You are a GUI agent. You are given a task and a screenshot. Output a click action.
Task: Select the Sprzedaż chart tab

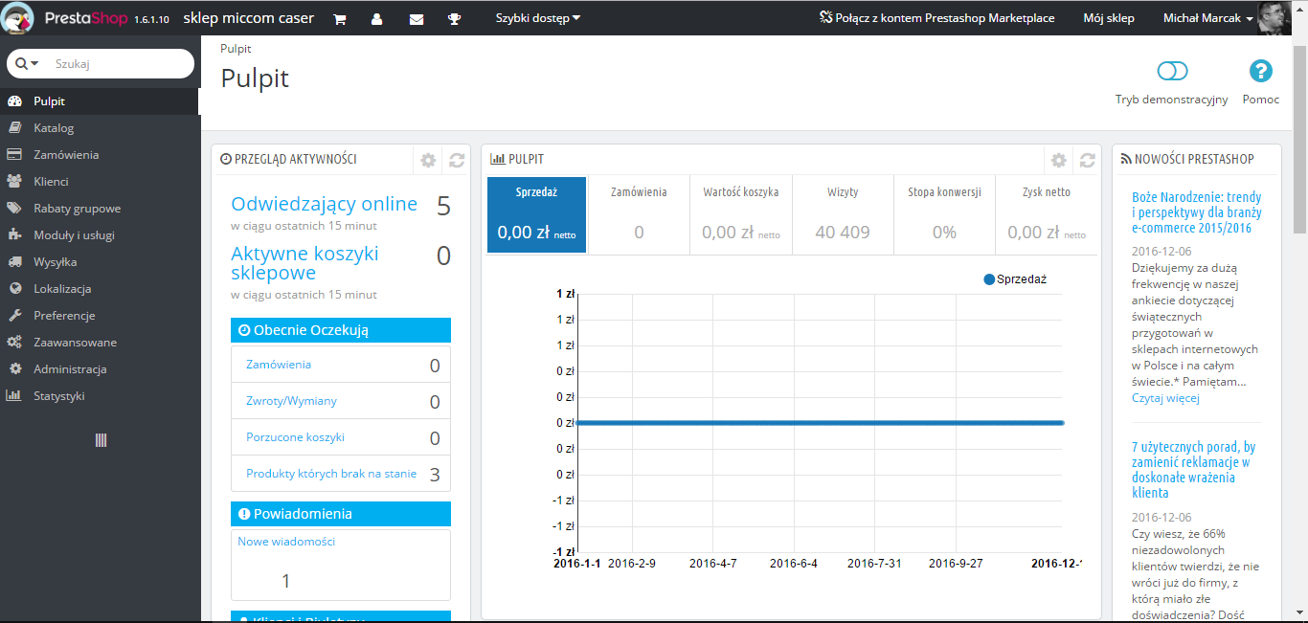537,215
